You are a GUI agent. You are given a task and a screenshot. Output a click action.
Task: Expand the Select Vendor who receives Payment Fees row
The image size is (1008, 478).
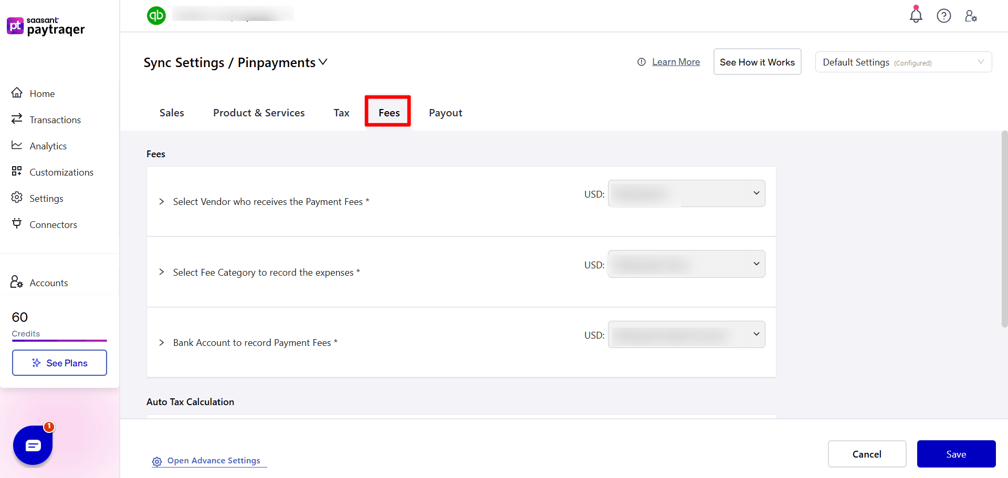[162, 202]
